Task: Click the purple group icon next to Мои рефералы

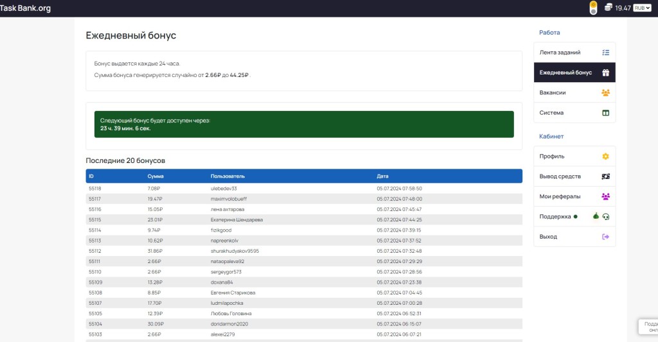Action: 605,196
